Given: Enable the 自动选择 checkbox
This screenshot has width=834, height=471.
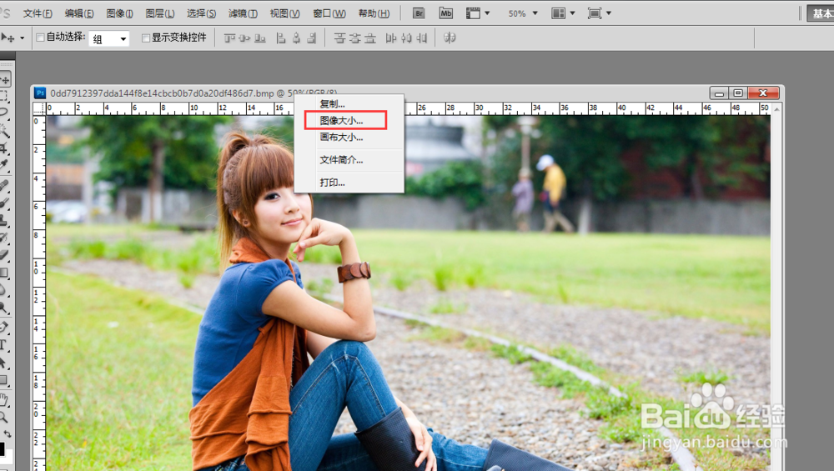Looking at the screenshot, I should click(40, 38).
